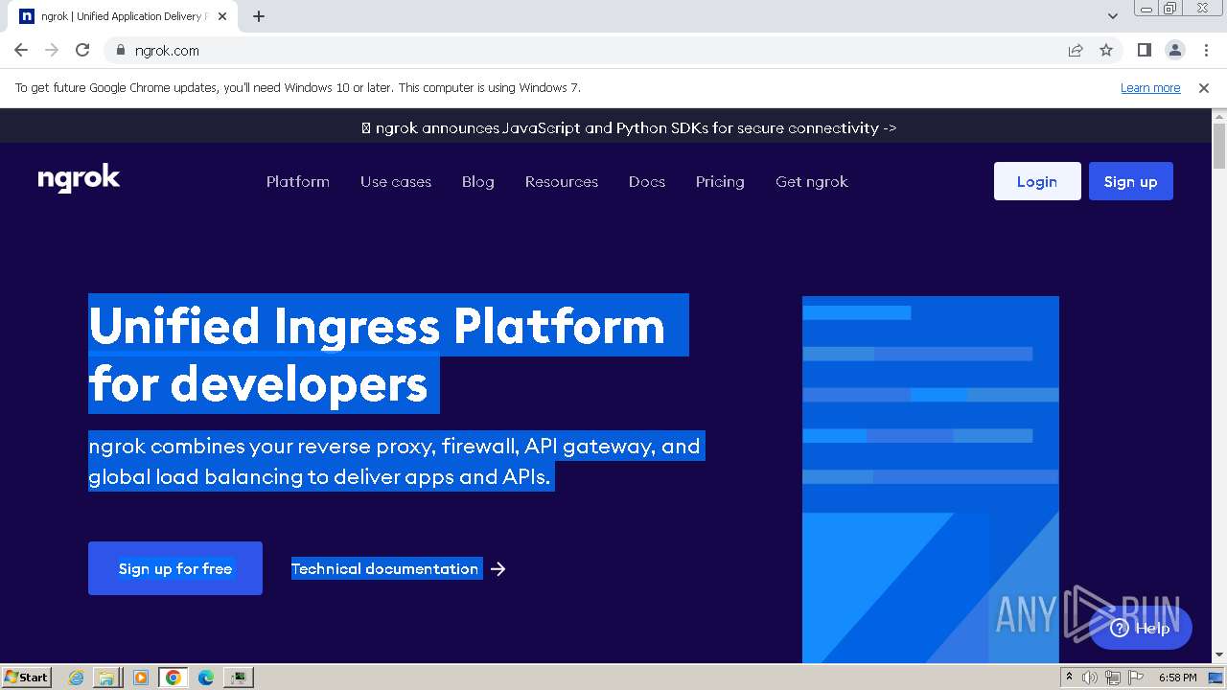Open the Docs page
This screenshot has width=1227, height=690.
pos(647,181)
